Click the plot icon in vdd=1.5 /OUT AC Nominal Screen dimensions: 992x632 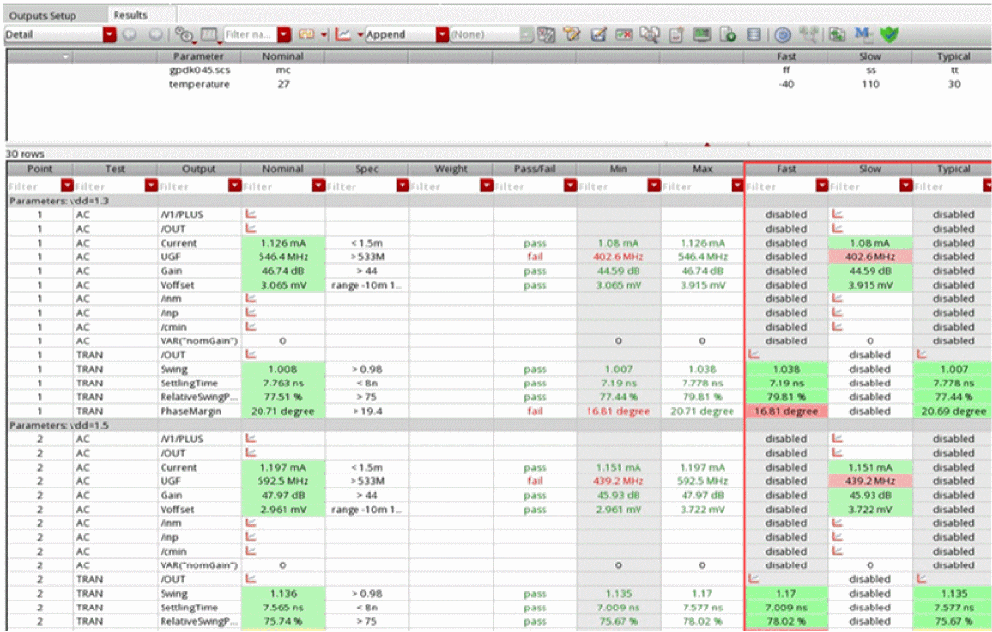click(x=250, y=453)
